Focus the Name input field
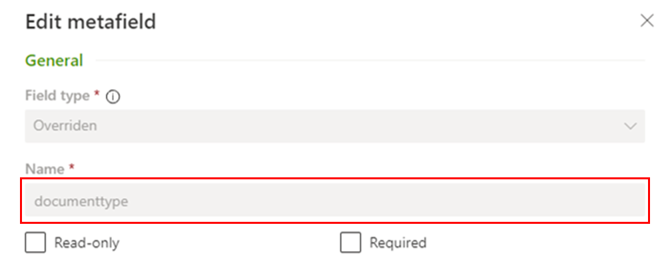 (x=334, y=201)
